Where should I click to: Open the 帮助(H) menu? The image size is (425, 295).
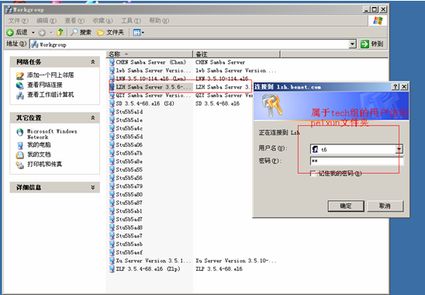click(159, 21)
